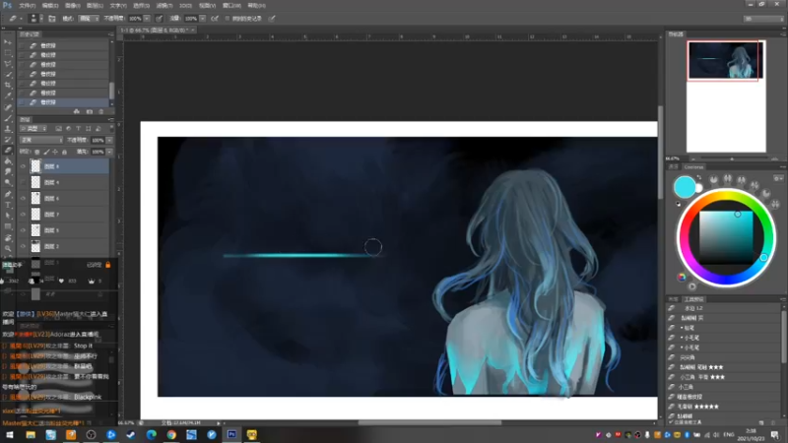Hide layer 图层 5 with its eye
Image resolution: width=788 pixels, height=443 pixels.
pos(23,230)
